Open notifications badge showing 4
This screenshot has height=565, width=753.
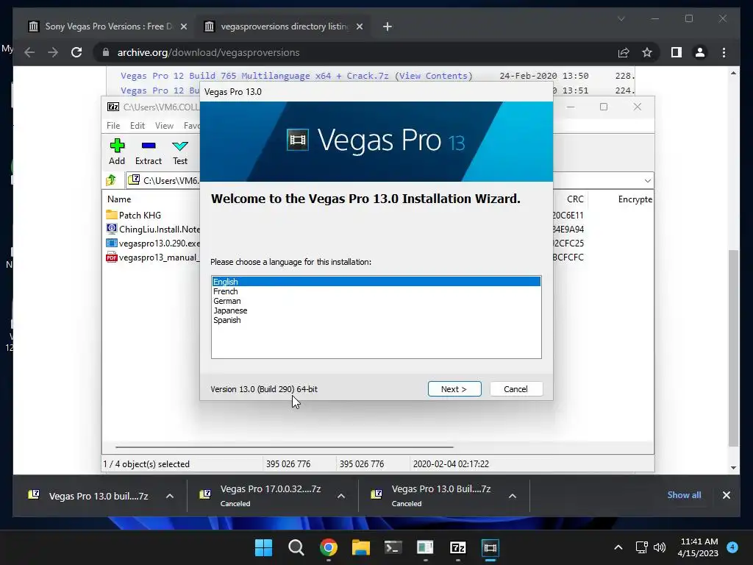(732, 547)
